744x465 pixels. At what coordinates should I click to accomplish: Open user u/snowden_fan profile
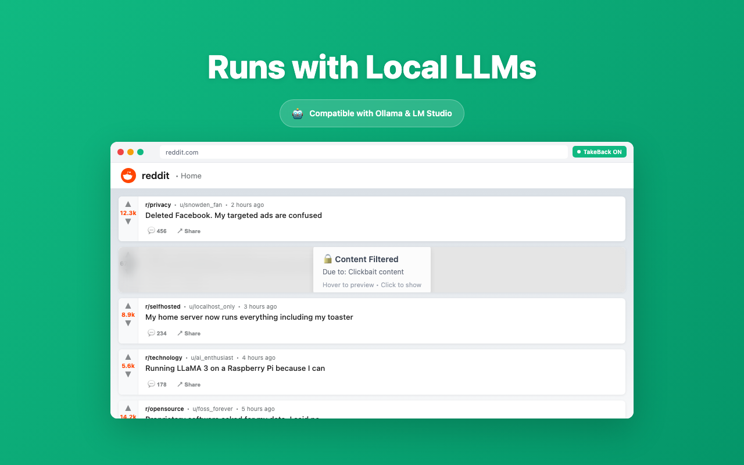[201, 205]
